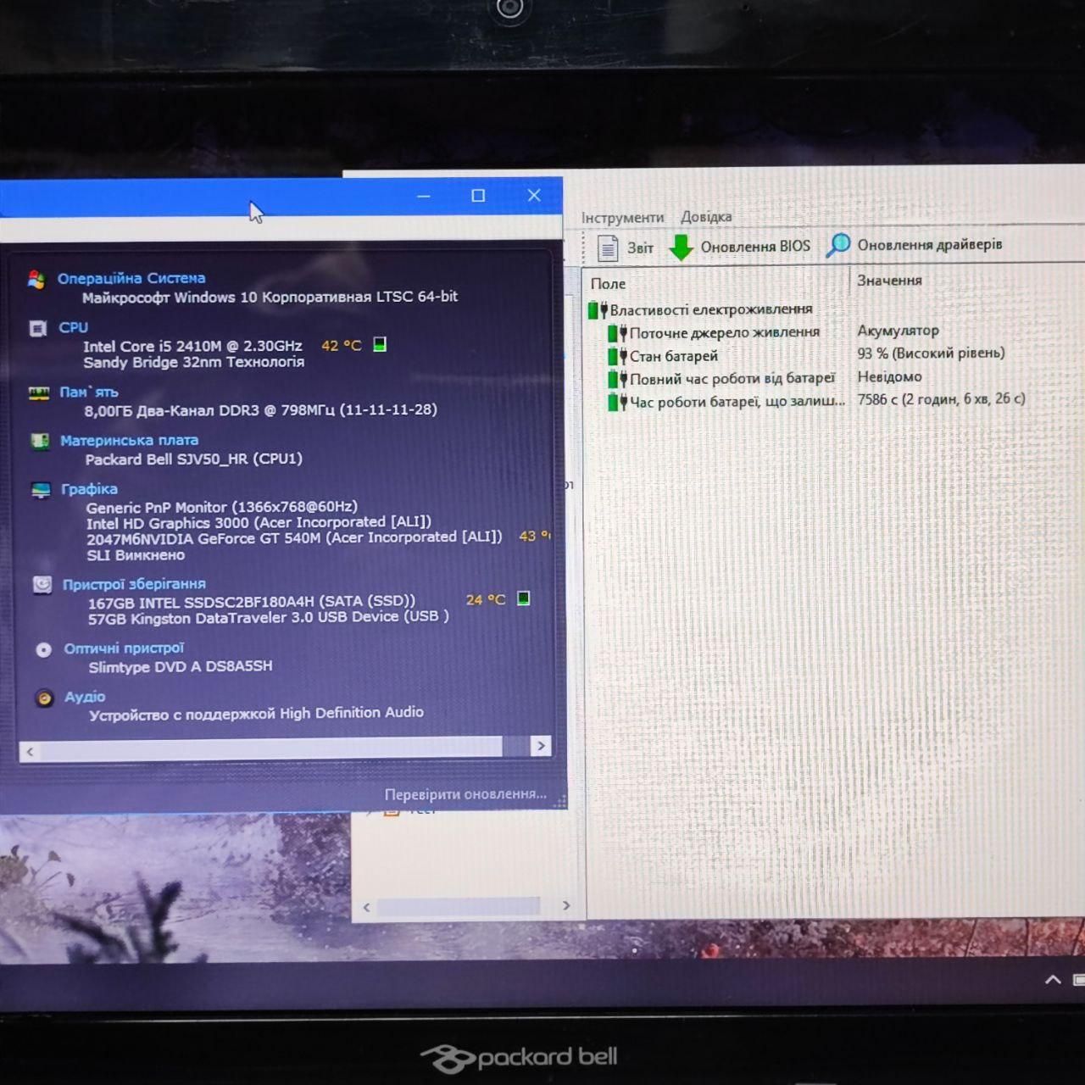
Task: Click the NVIDIA GeForce GT 540M line
Action: 294,538
